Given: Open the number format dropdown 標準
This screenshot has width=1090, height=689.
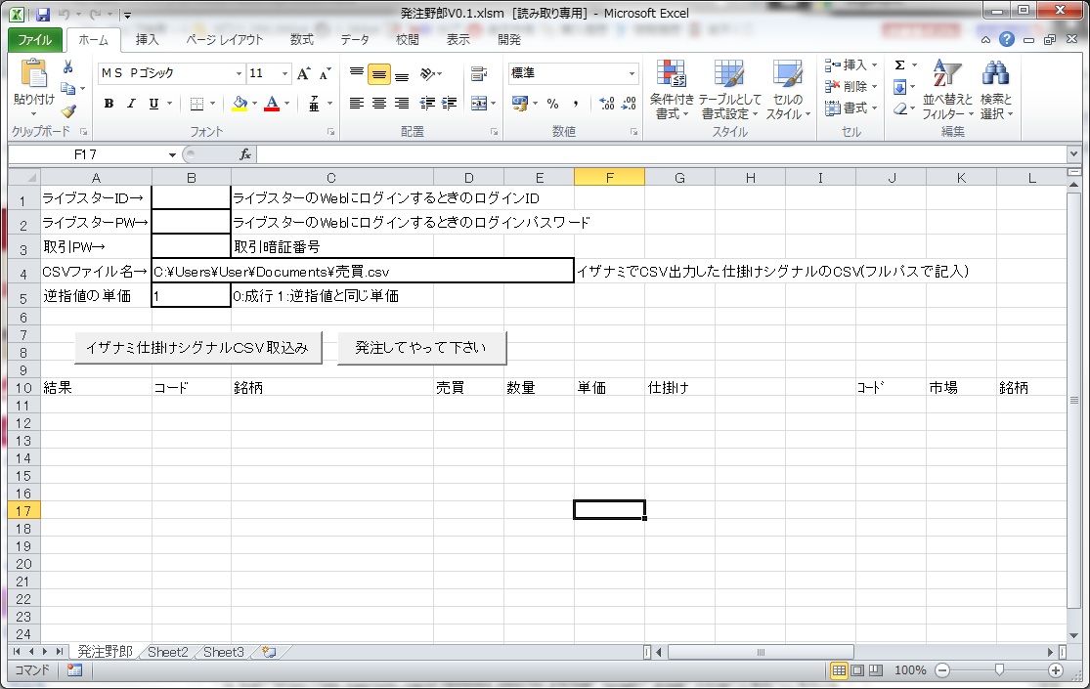Looking at the screenshot, I should pos(632,73).
